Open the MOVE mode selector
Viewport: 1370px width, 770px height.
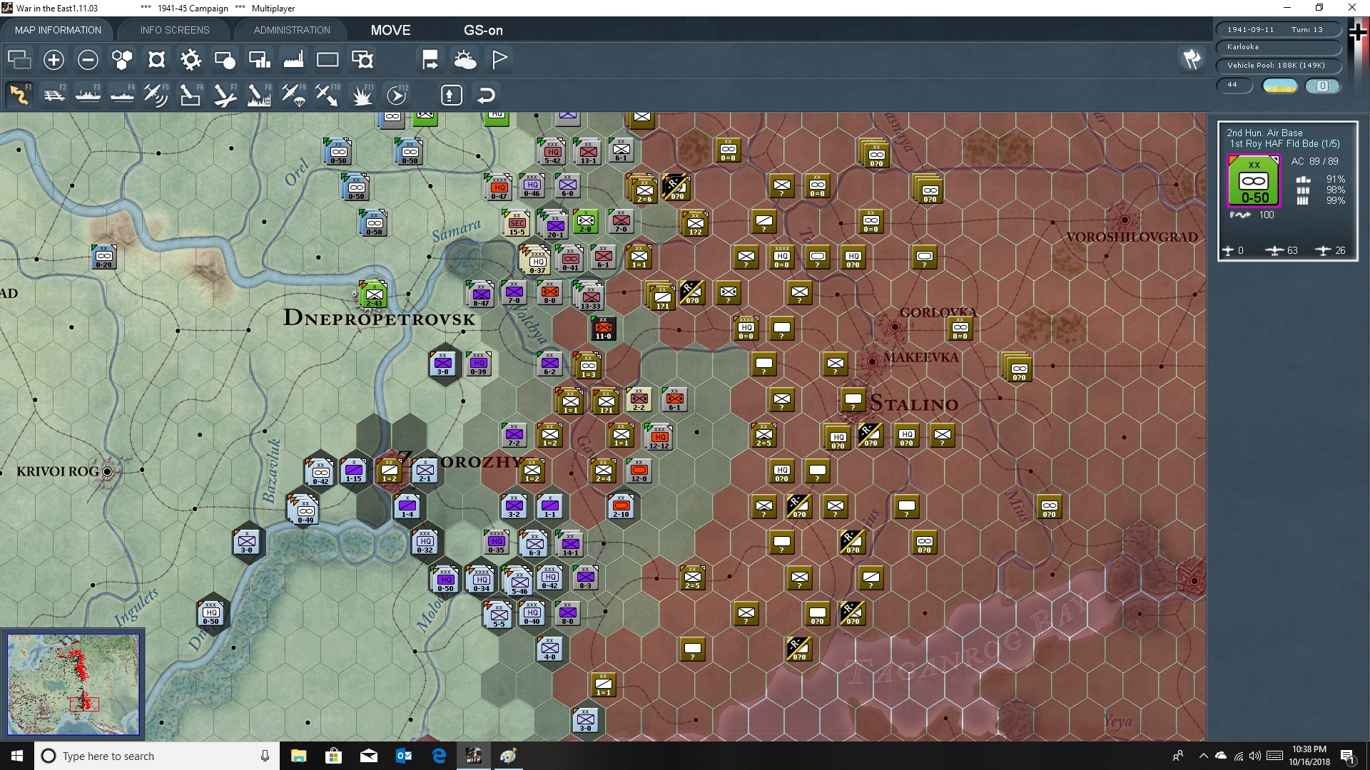(x=390, y=30)
